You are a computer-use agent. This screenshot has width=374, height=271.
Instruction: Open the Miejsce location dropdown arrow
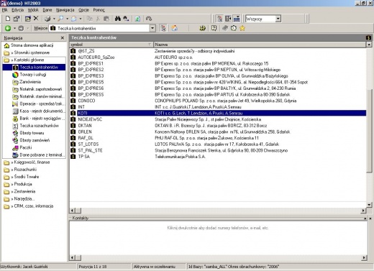152,28
